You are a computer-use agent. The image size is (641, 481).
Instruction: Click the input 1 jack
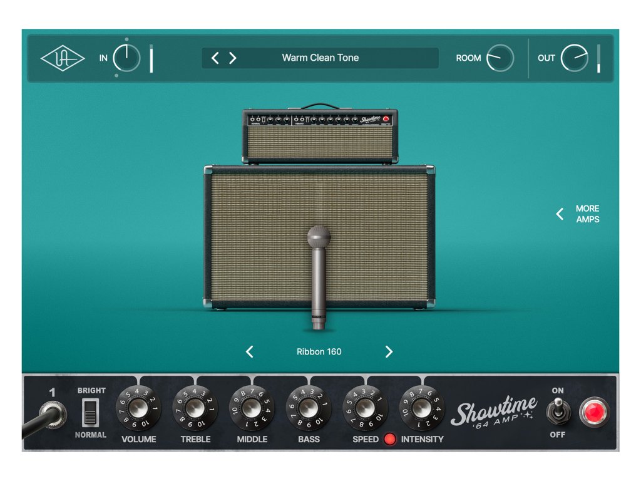tap(54, 415)
